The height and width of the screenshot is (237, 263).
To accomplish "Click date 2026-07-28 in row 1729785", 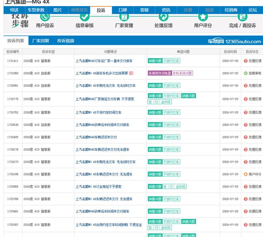I will [x=230, y=199].
